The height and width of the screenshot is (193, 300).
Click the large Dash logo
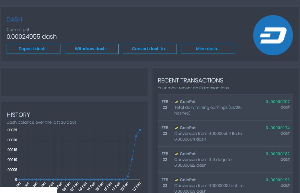pos(273,35)
